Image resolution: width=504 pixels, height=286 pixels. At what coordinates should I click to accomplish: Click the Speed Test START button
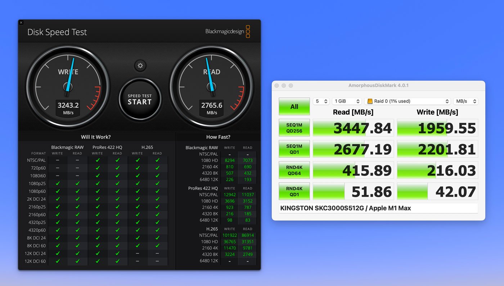coord(140,99)
